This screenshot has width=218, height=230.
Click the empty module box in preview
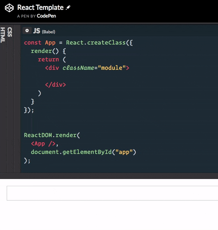click(112, 193)
